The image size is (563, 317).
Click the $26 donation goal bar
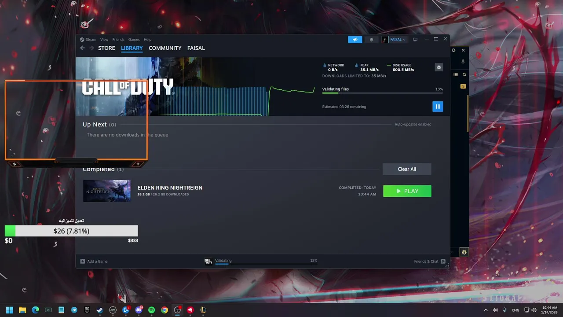tap(71, 231)
